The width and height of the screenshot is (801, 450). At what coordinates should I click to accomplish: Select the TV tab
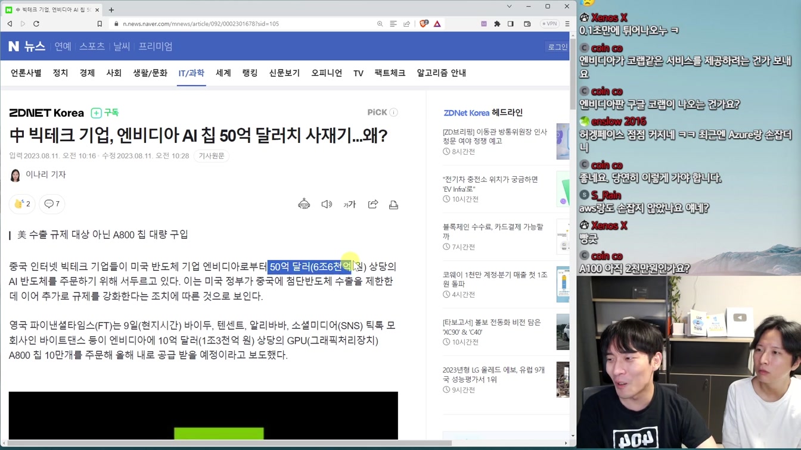(x=358, y=73)
